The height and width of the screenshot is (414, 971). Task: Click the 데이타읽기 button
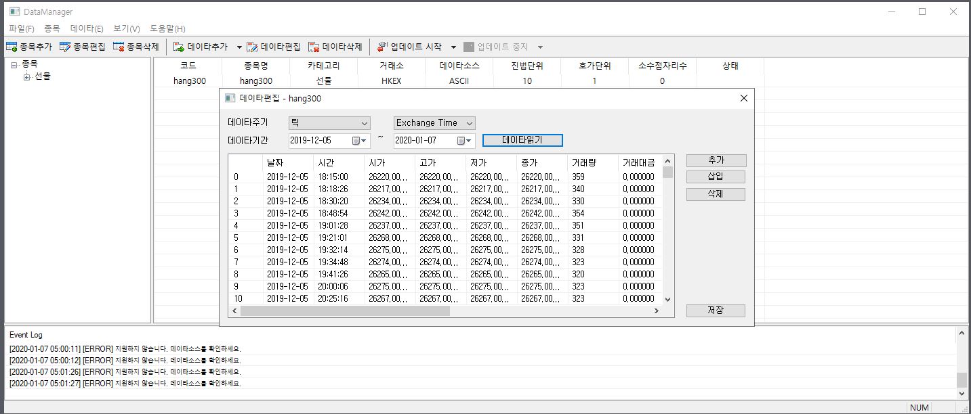[522, 140]
